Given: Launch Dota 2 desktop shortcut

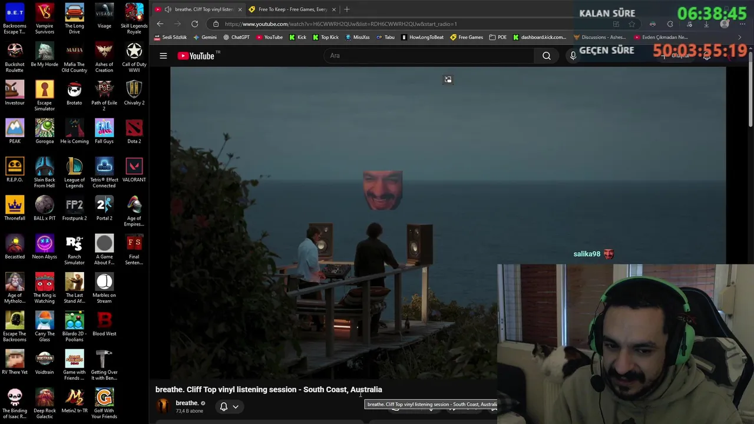Looking at the screenshot, I should coord(134,131).
